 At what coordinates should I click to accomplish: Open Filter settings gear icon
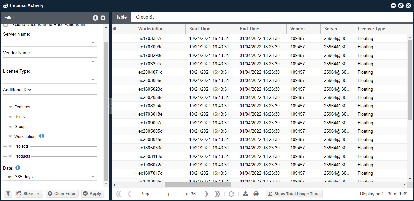coord(103,18)
